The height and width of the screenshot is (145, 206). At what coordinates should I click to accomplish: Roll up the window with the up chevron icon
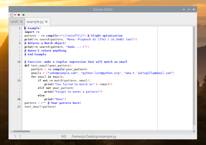(189, 9)
